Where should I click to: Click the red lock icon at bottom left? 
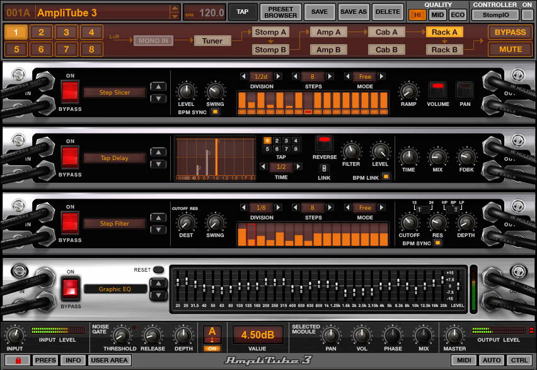(x=18, y=360)
